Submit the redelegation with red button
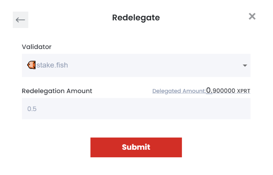The image size is (273, 175). 136,147
